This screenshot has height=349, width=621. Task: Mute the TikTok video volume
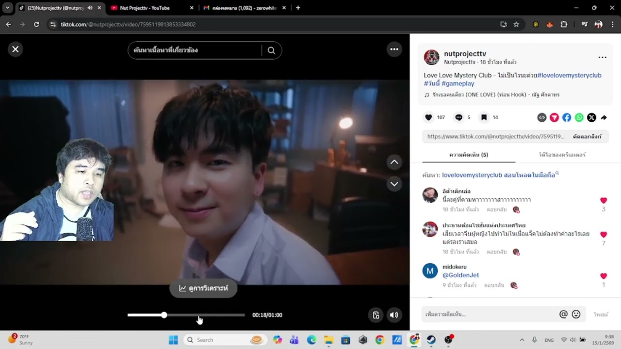pos(394,315)
